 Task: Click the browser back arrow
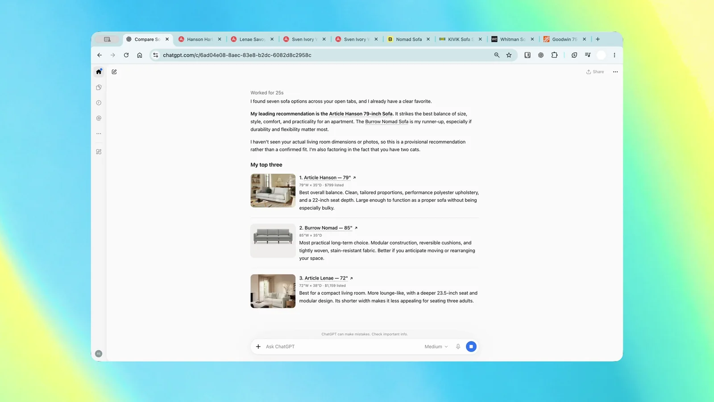click(x=100, y=55)
